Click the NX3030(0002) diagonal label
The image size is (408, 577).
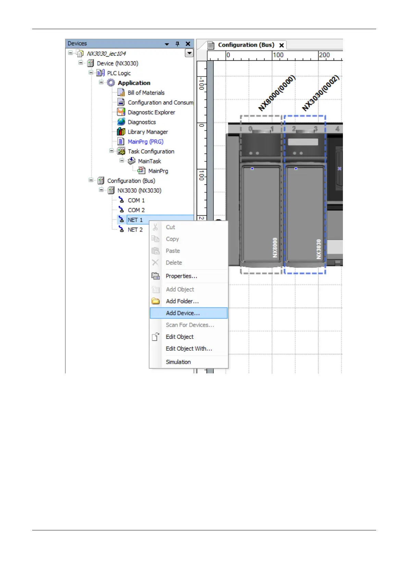point(321,93)
